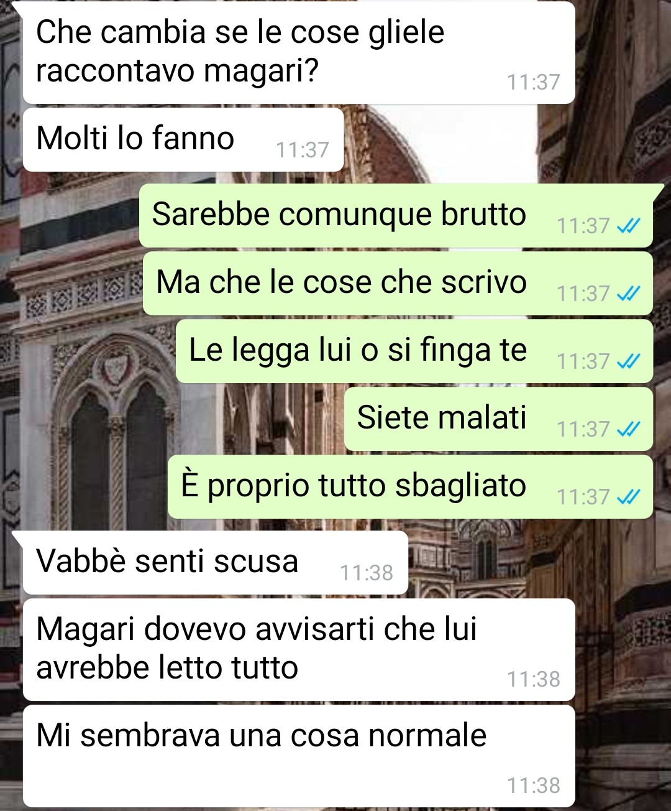
Task: Click read receipt ticks on 'Siete malati'
Action: pos(628,429)
